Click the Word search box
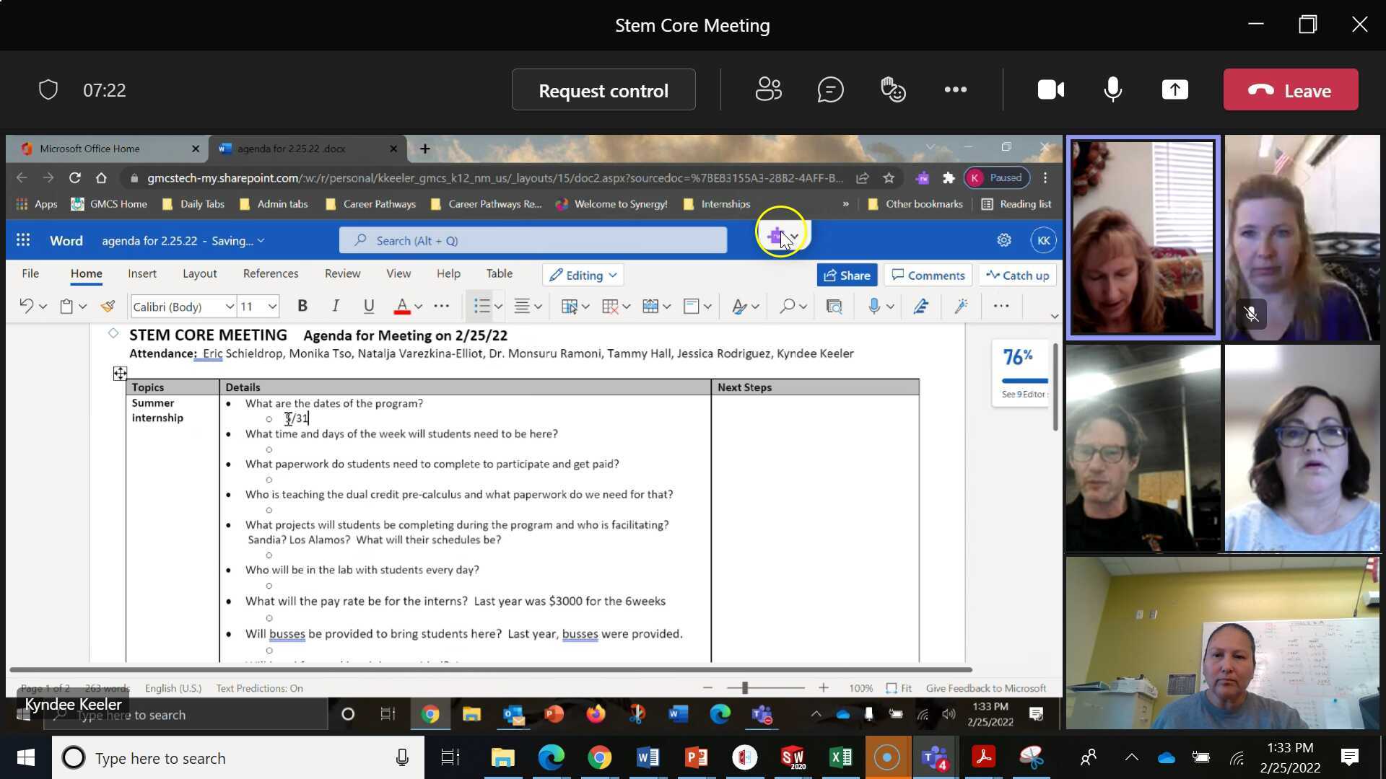Viewport: 1386px width, 779px height. pos(533,241)
